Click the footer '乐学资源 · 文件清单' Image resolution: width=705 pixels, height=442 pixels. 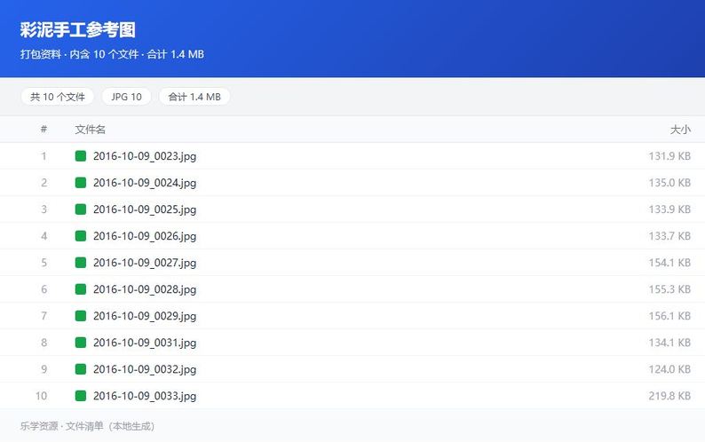pyautogui.click(x=61, y=426)
